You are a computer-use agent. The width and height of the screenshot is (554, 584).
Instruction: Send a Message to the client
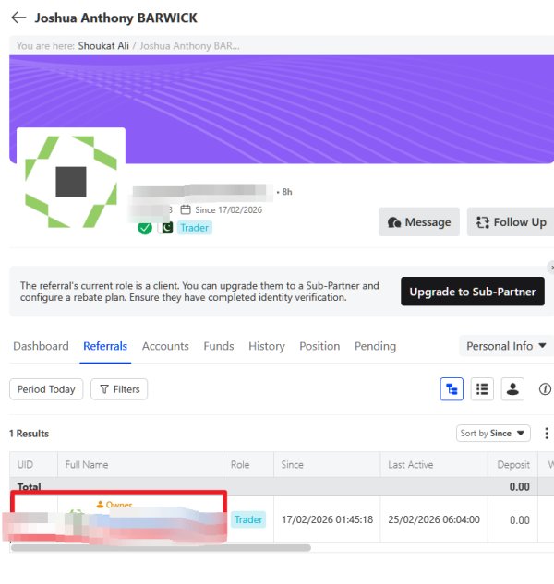tap(418, 222)
